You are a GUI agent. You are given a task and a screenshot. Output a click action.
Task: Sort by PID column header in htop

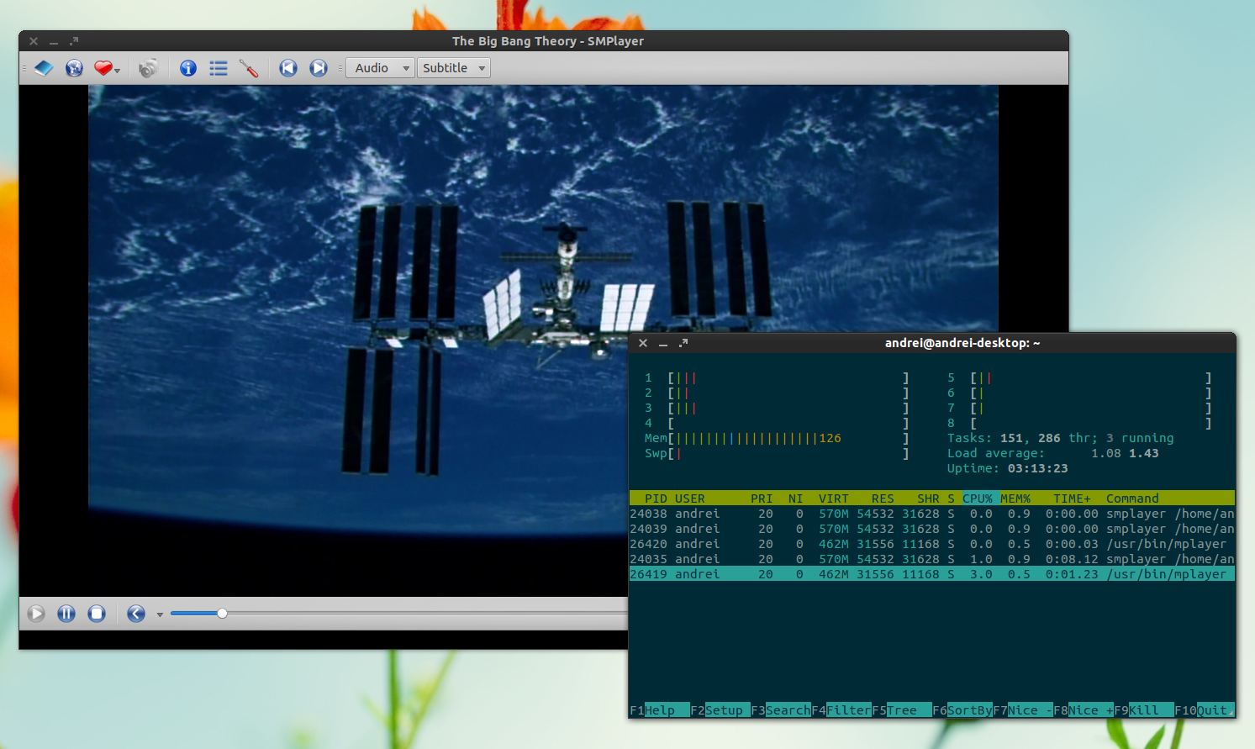point(656,498)
